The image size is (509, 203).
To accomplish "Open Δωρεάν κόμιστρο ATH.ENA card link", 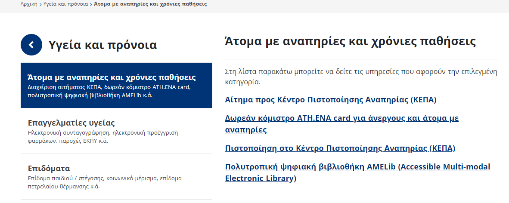I will tap(342, 124).
